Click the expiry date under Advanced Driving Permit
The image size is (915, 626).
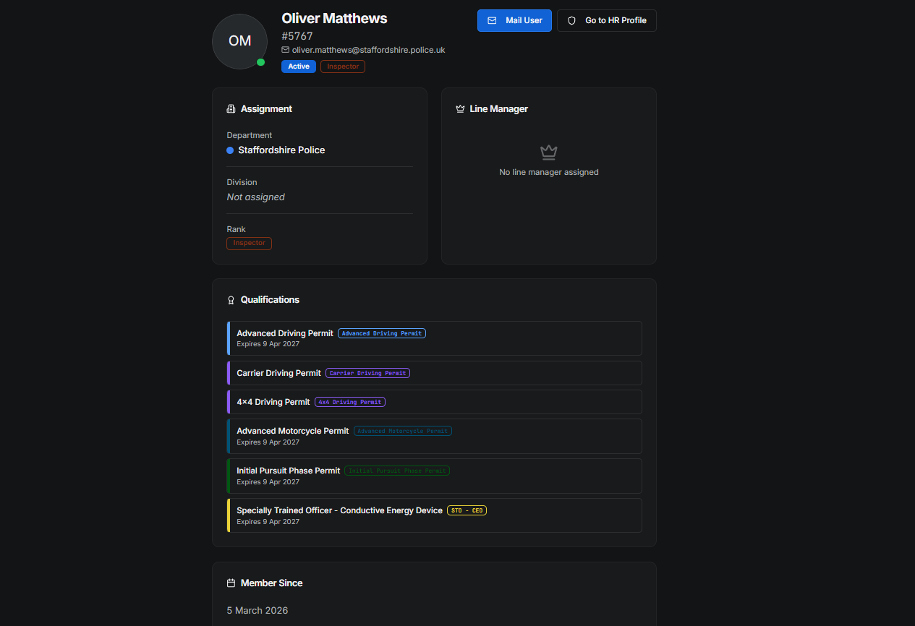click(x=268, y=344)
